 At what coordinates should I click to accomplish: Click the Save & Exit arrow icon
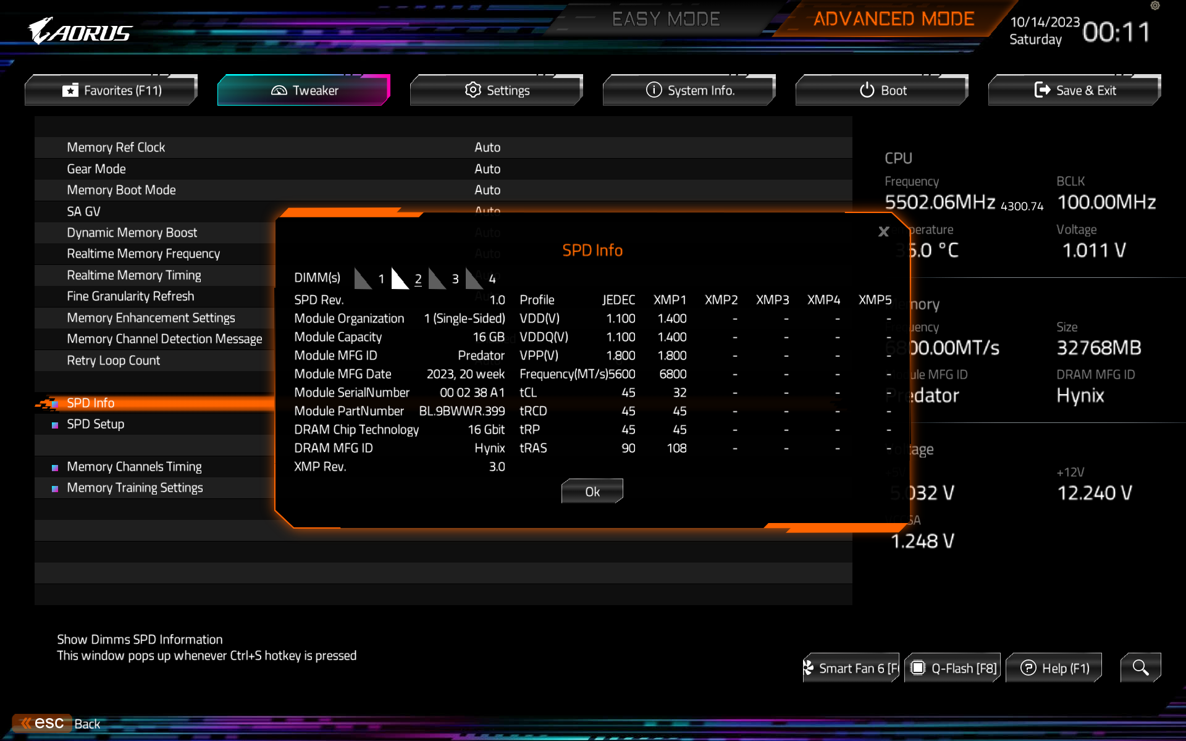(x=1043, y=90)
